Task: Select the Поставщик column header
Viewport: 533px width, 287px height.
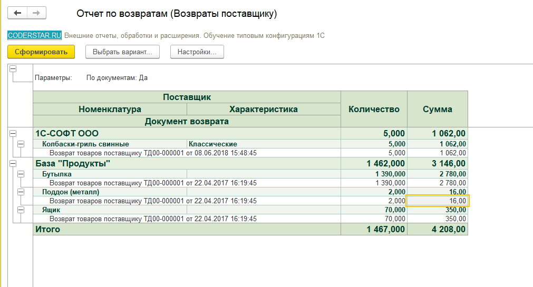Action: (x=187, y=97)
